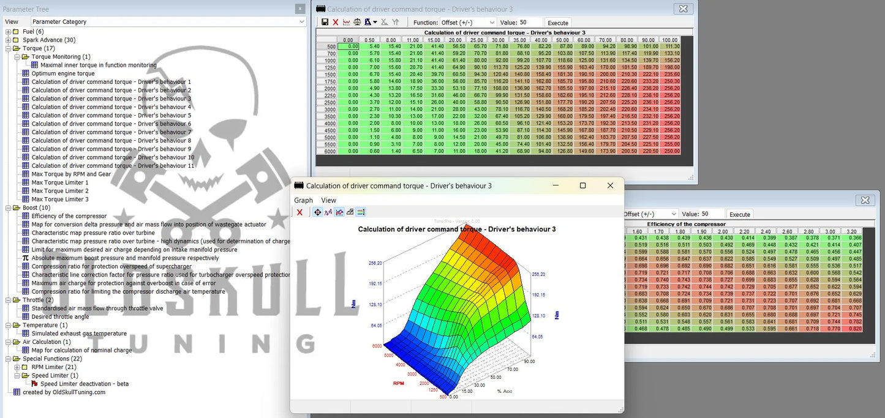885x418 pixels.
Task: Click the color legend bars icon in graph toolbar
Action: click(361, 212)
